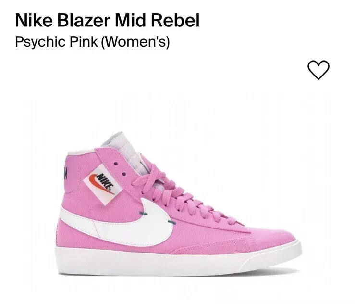Favorite the shoe with the heart icon
The width and height of the screenshot is (355, 304).
tap(318, 70)
